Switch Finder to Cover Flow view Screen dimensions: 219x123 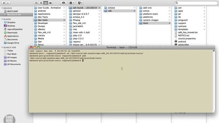(x=50, y=3)
